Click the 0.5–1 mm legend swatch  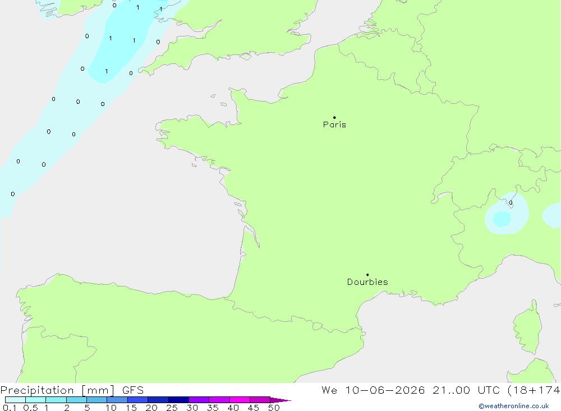tap(36, 400)
